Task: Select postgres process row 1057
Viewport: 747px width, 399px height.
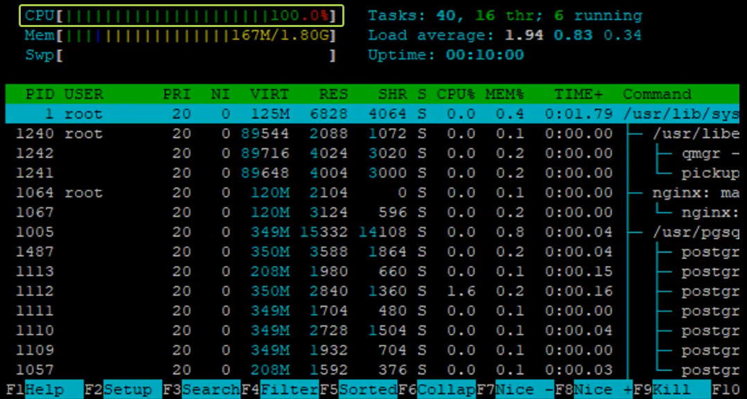Action: click(372, 369)
